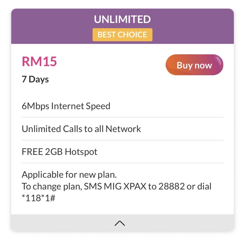This screenshot has width=245, height=245.
Task: Click the 6Mbps Internet Speed row
Action: [66, 106]
